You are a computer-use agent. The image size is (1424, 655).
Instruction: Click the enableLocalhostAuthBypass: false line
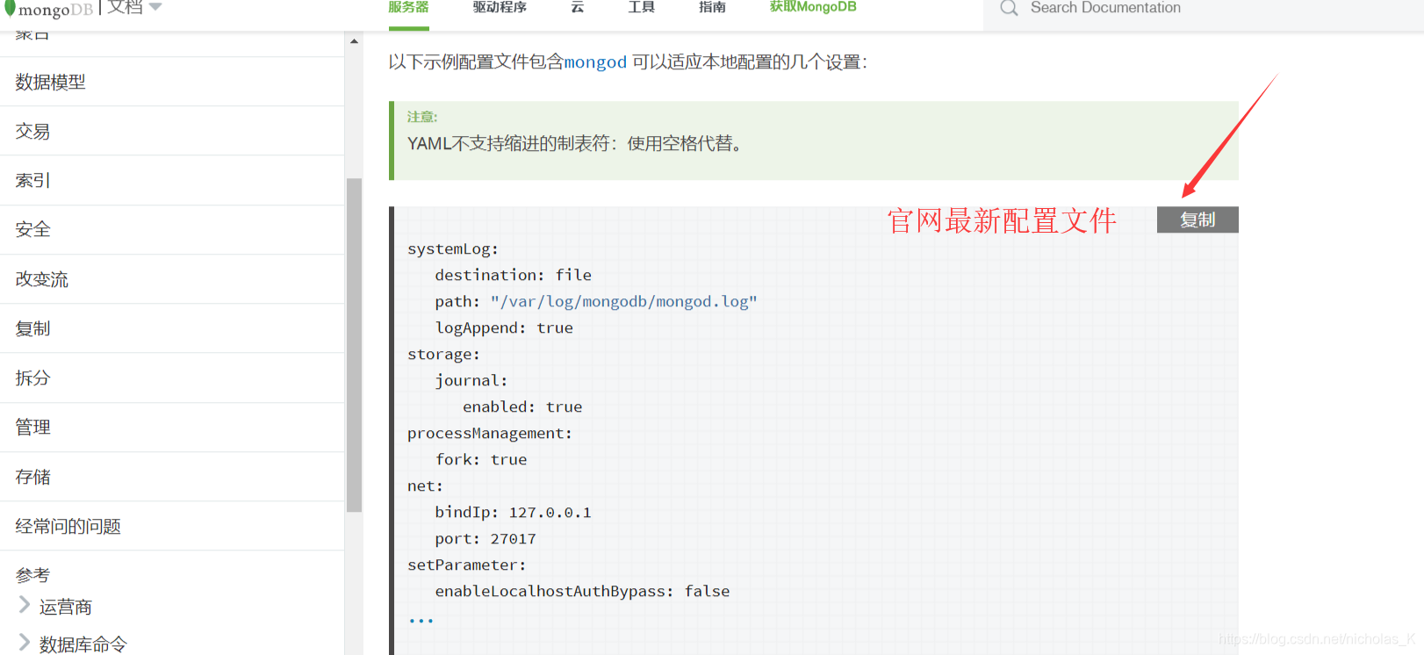582,591
